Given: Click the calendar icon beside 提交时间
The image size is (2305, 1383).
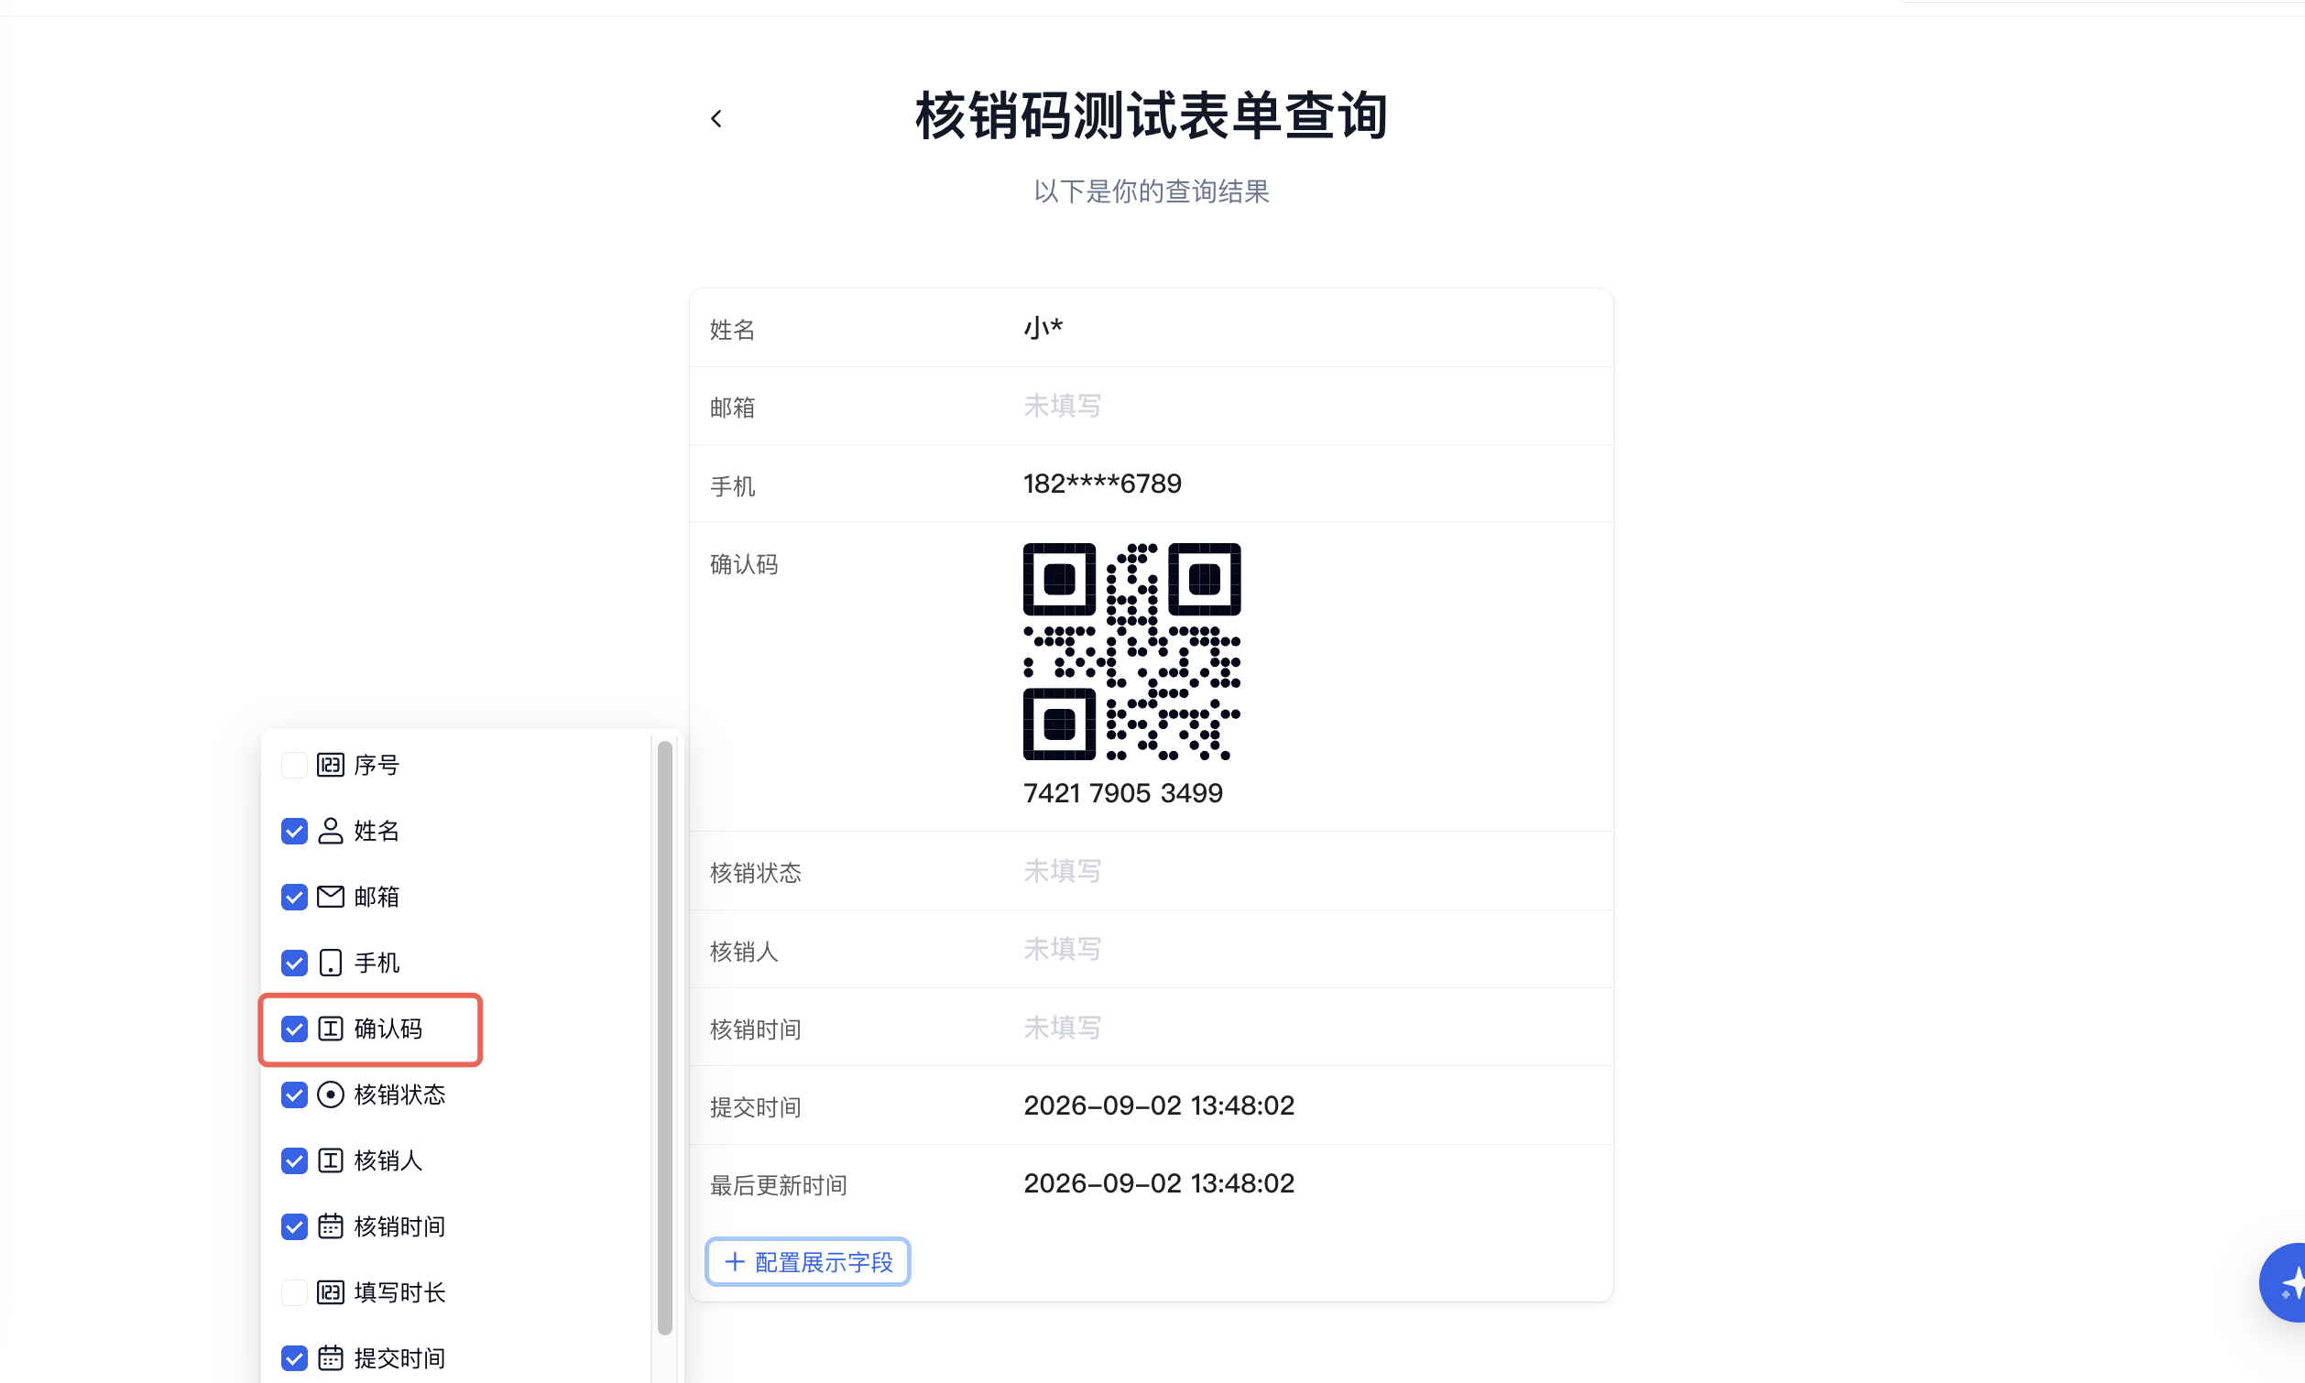Looking at the screenshot, I should pyautogui.click(x=331, y=1359).
